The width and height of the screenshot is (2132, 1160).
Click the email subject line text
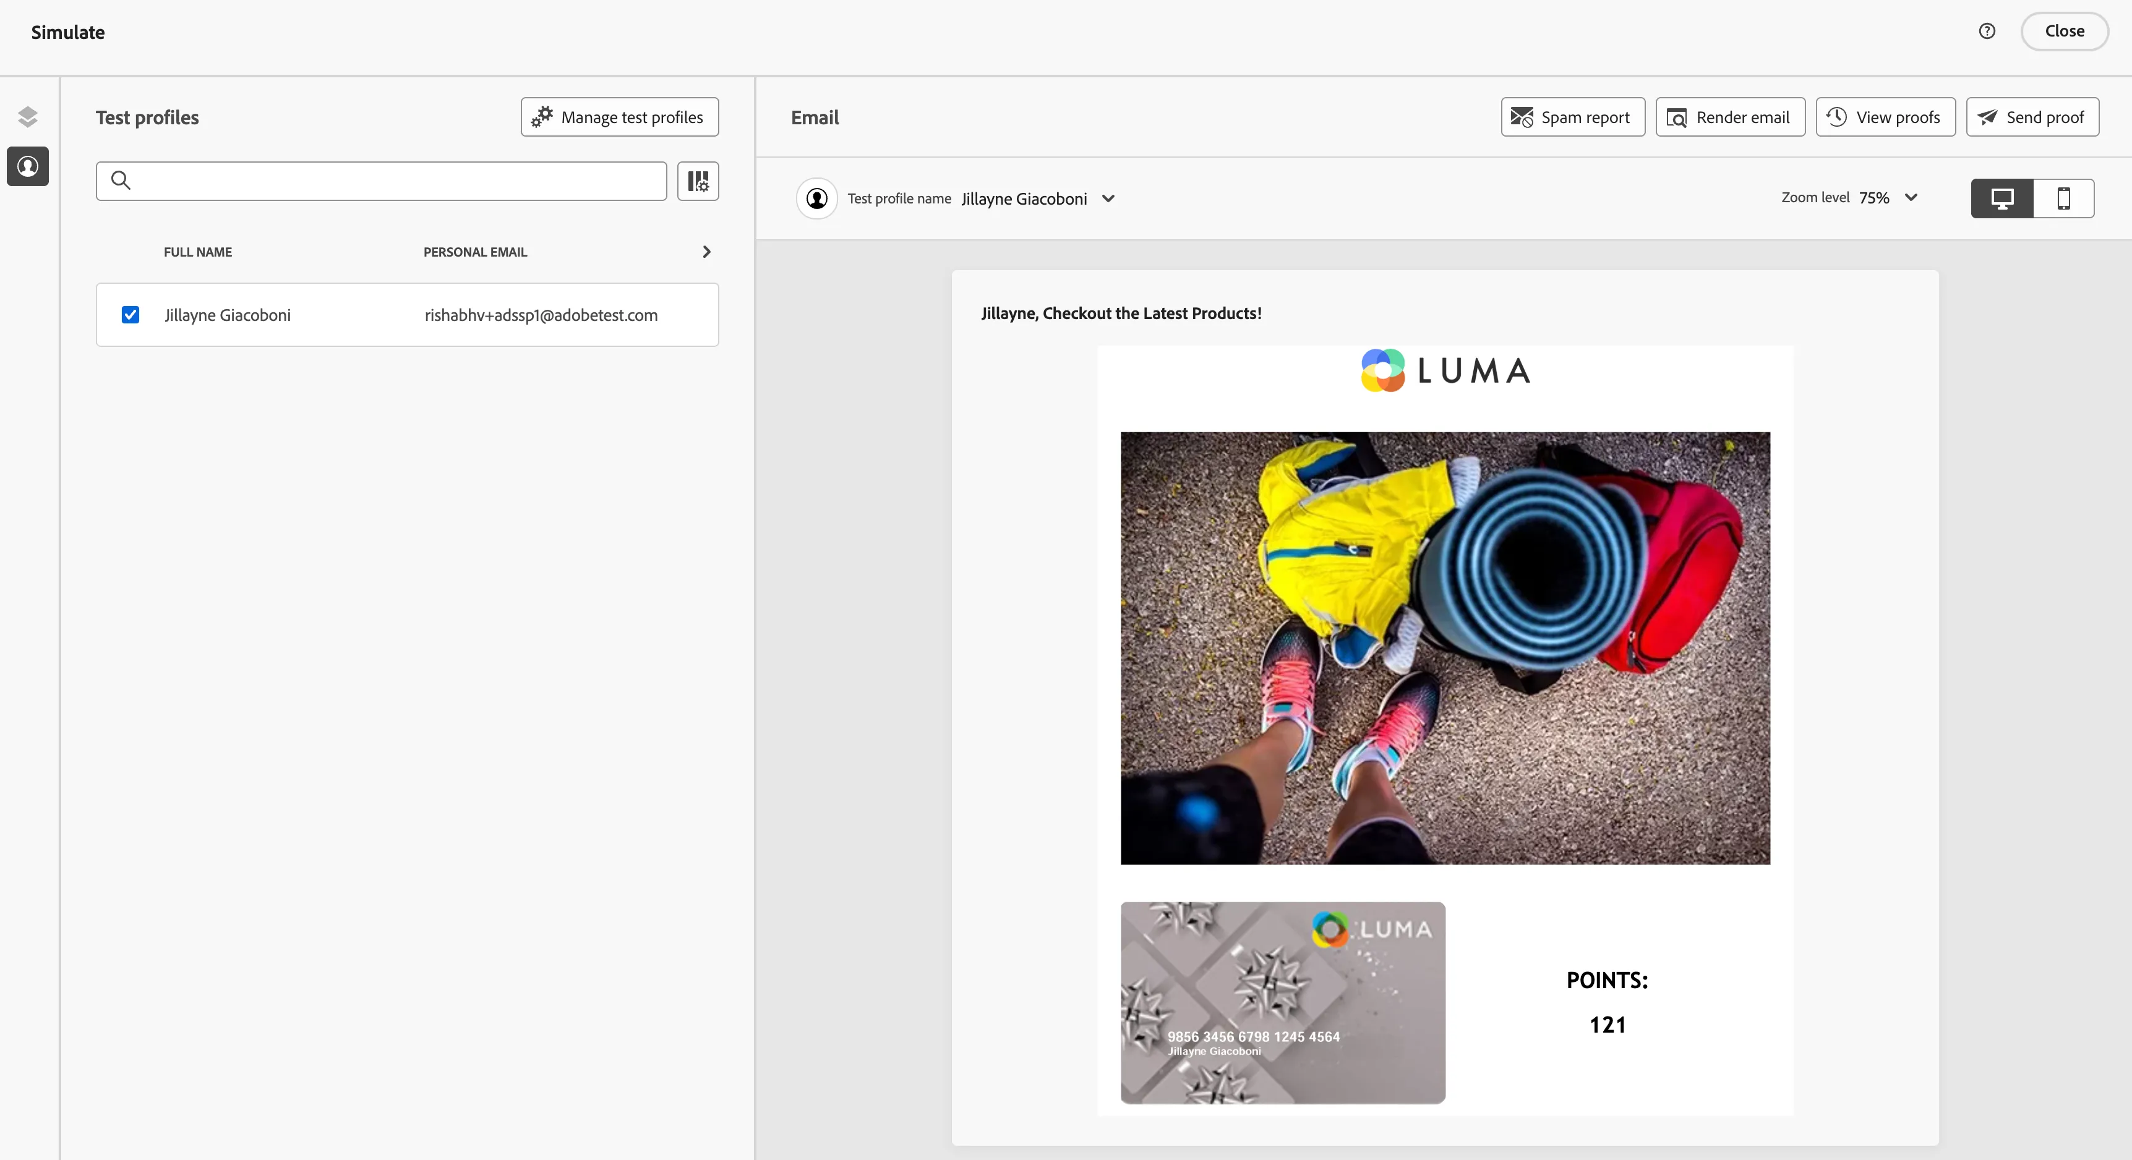[1121, 313]
